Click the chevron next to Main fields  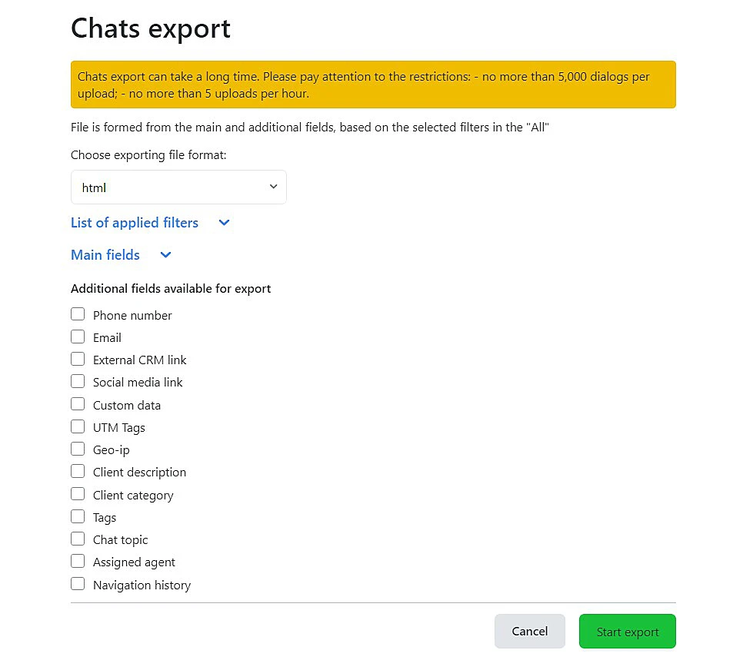point(165,255)
